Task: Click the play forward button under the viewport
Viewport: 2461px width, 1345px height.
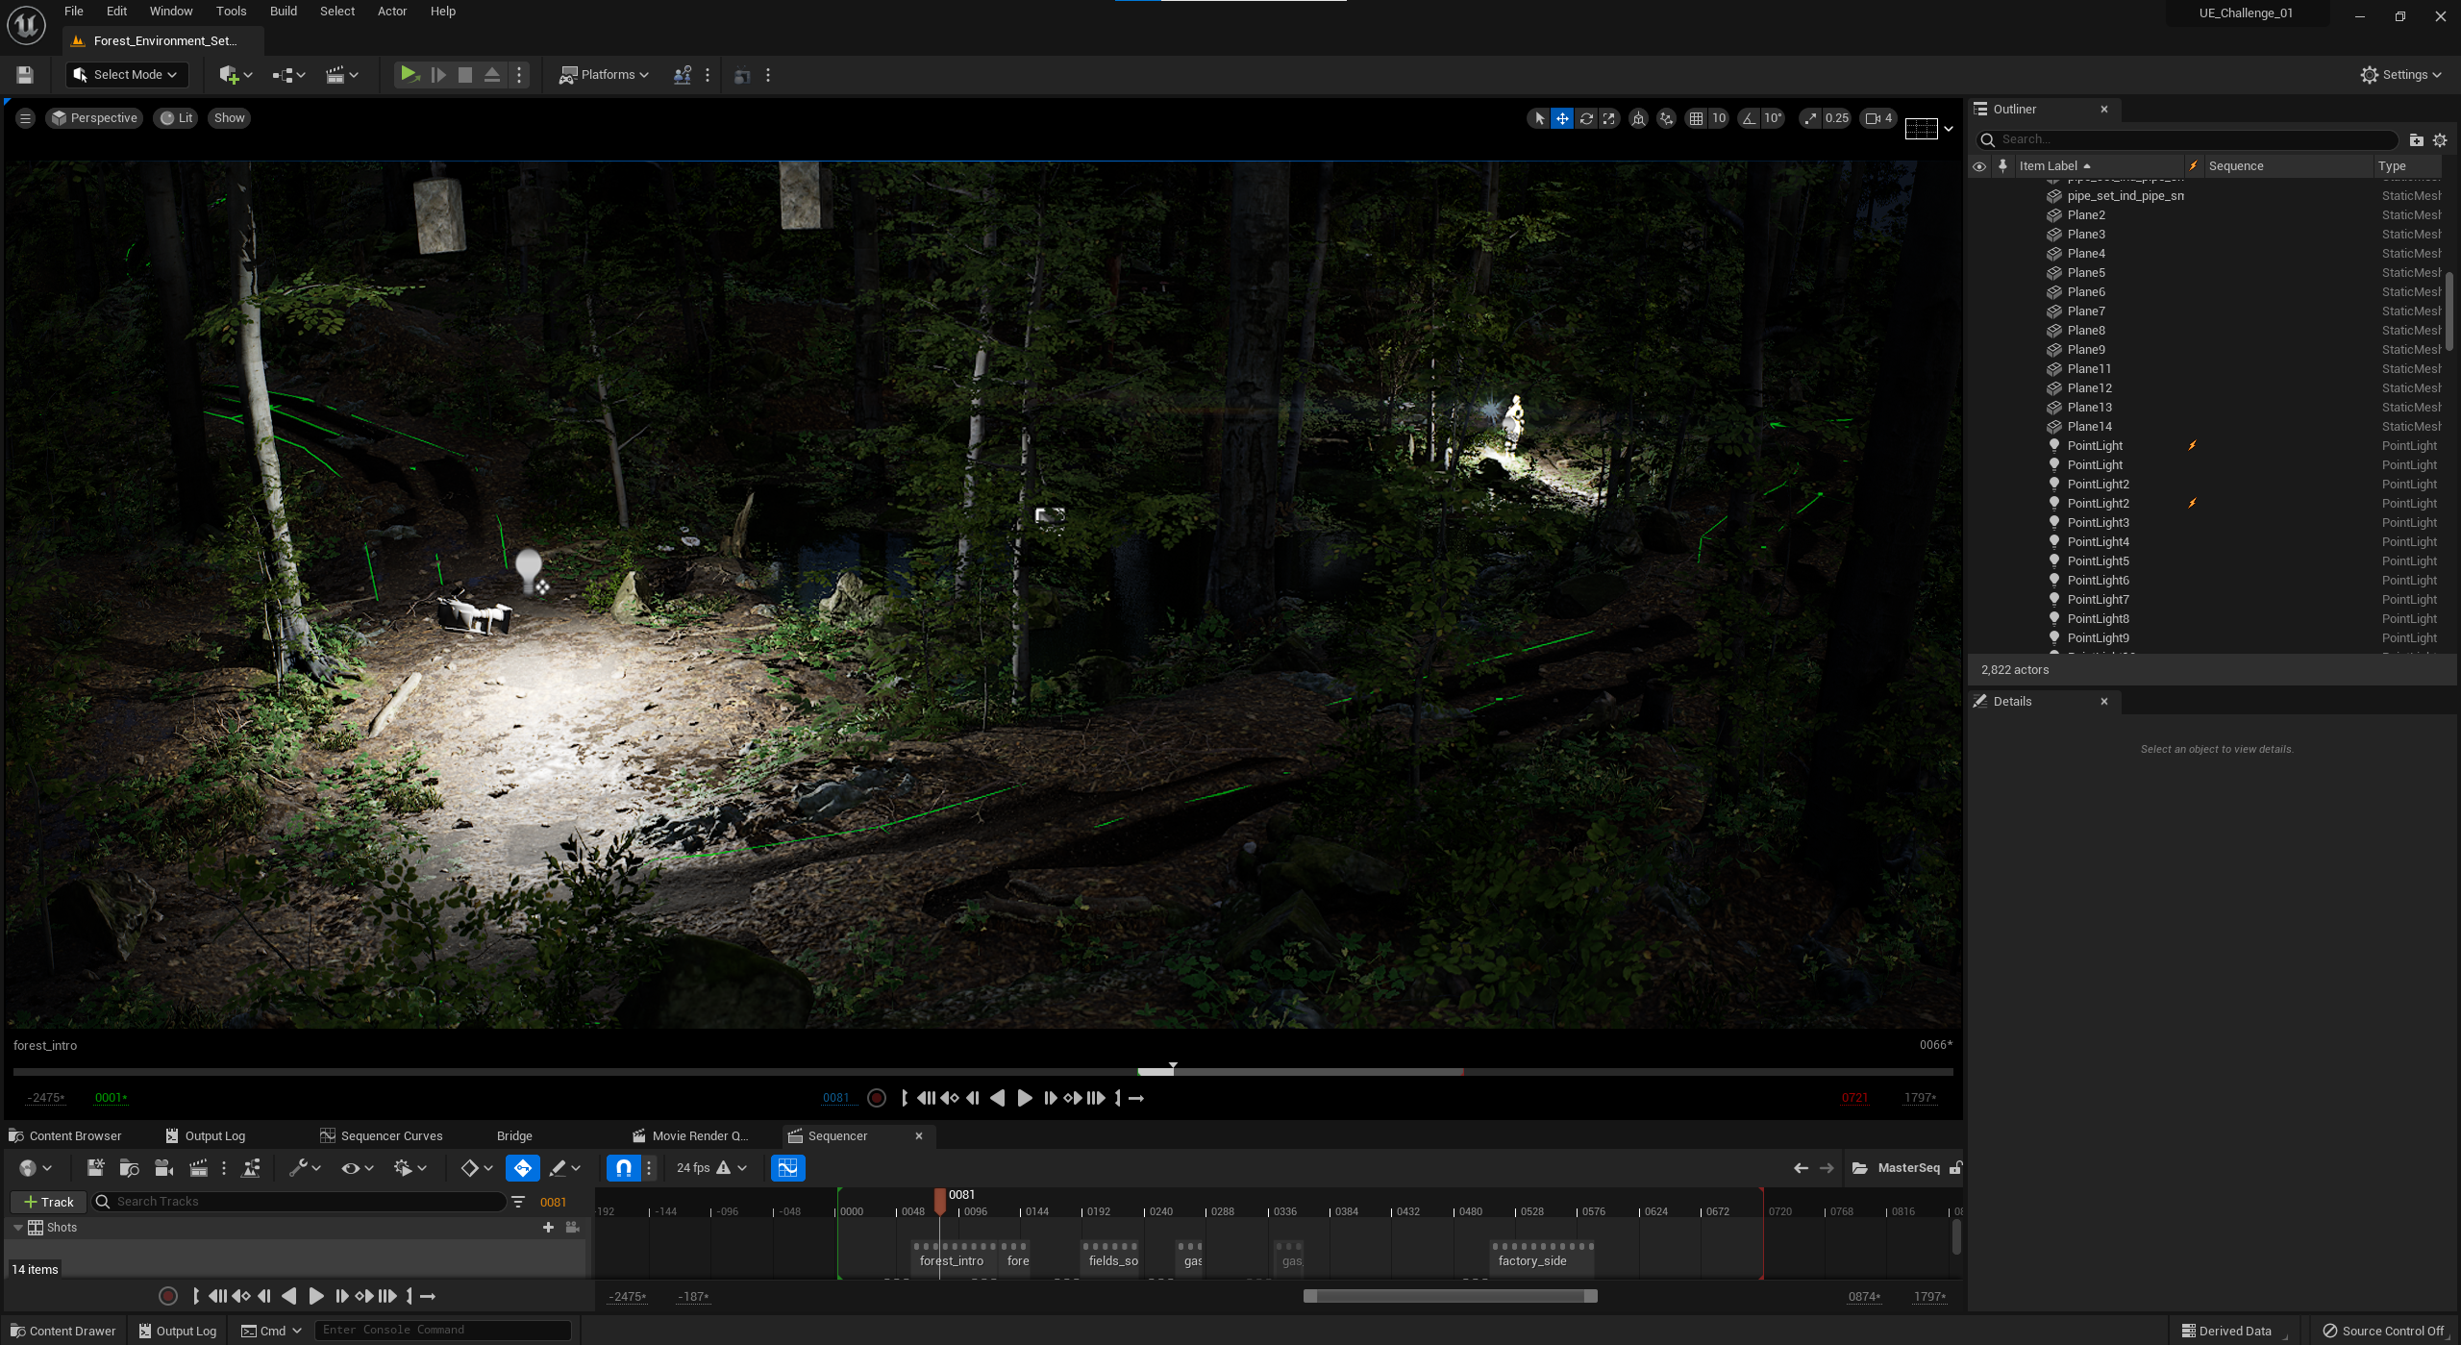Action: pos(1024,1098)
